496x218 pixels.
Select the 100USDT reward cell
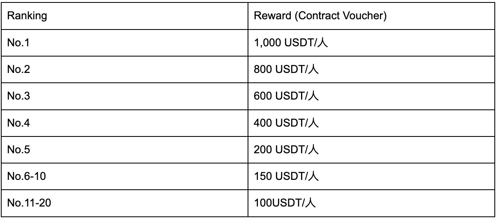[x=371, y=202]
